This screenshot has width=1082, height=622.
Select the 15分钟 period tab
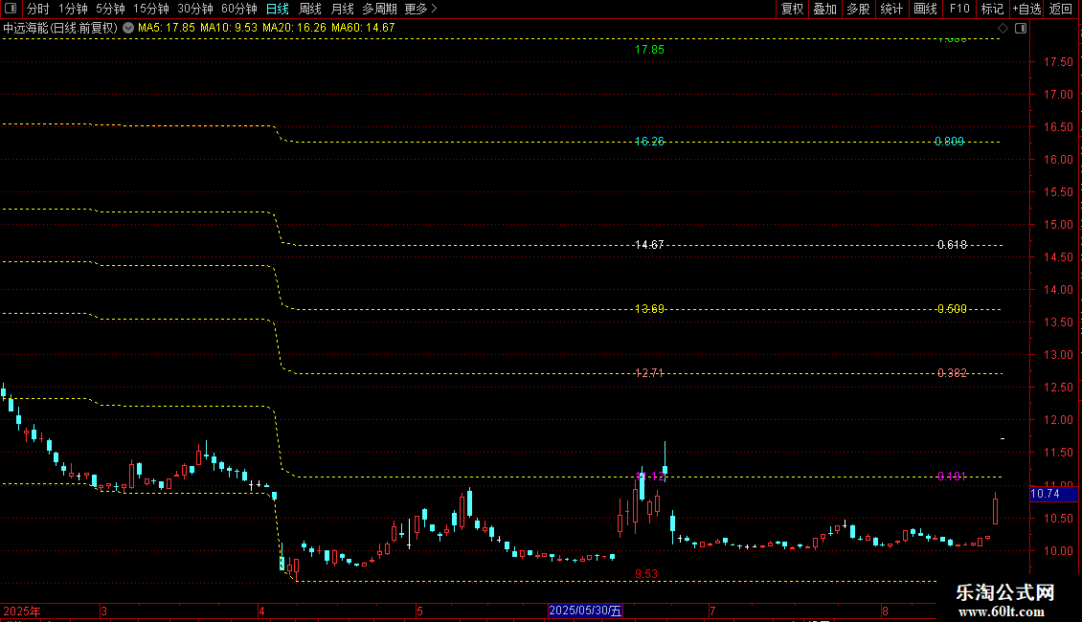[151, 9]
